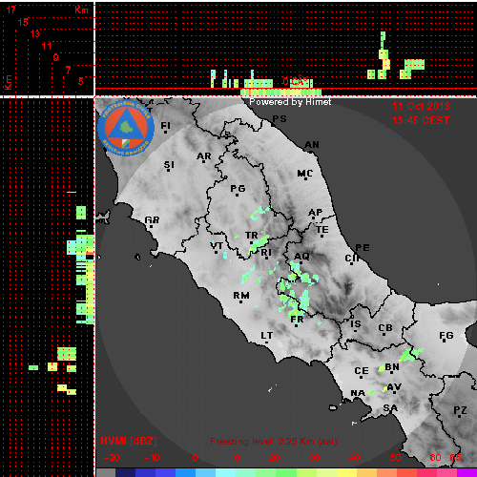Click the vertical 'Km' axis label

8,82
